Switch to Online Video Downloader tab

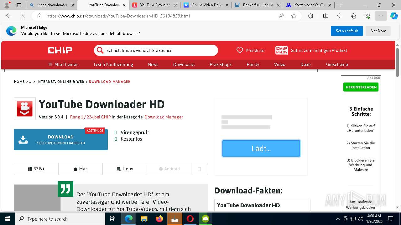(206, 5)
